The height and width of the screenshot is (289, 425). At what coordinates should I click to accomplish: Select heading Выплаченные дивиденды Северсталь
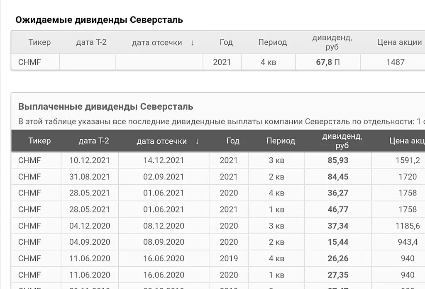click(x=106, y=106)
